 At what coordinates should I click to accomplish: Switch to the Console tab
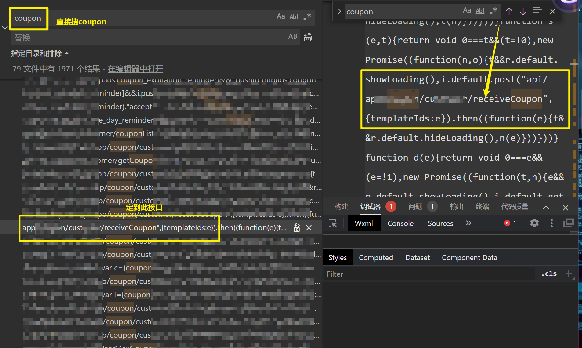[x=400, y=223]
